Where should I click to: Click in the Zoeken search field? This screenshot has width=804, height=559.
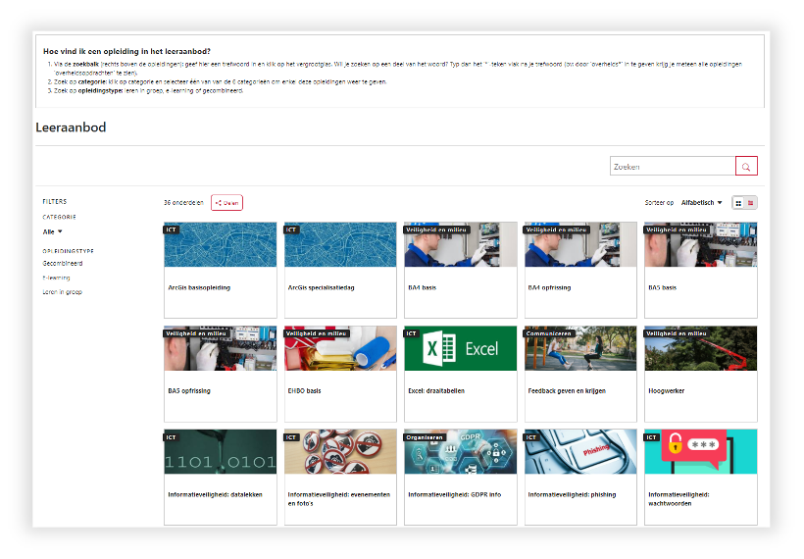672,167
